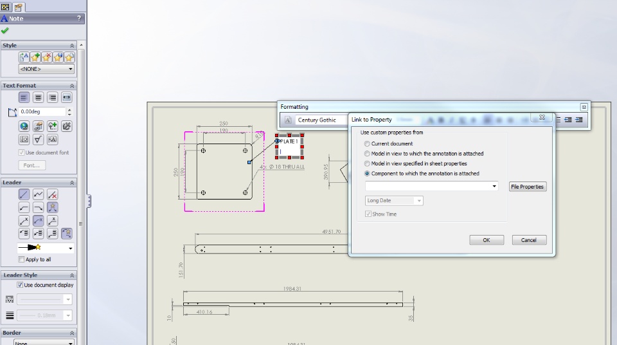Select Bent Leader option

[x=38, y=221]
